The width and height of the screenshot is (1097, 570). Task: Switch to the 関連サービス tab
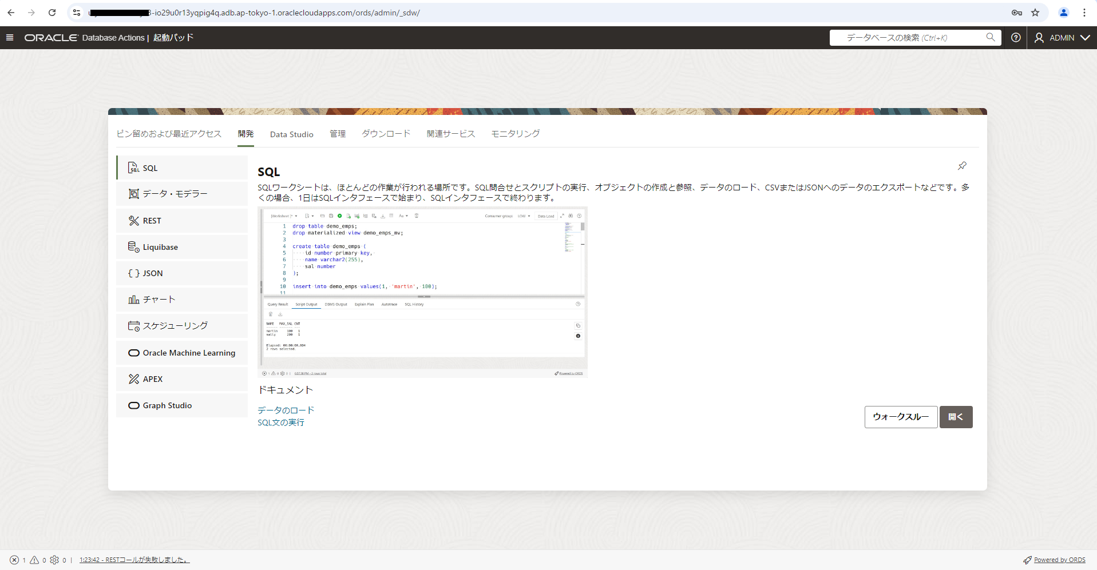tap(451, 134)
